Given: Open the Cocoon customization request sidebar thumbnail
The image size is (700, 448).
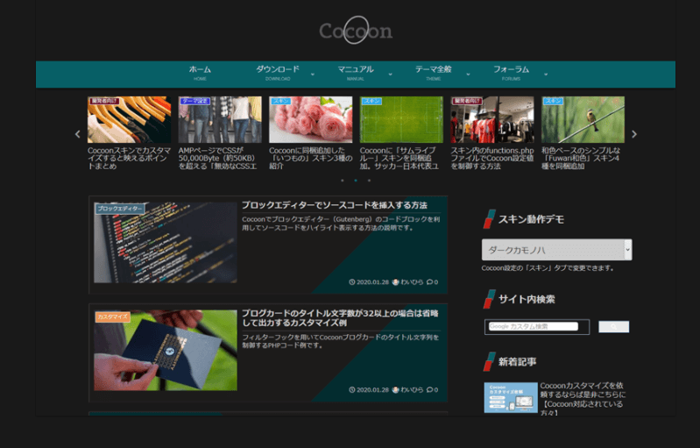Looking at the screenshot, I should (511, 397).
